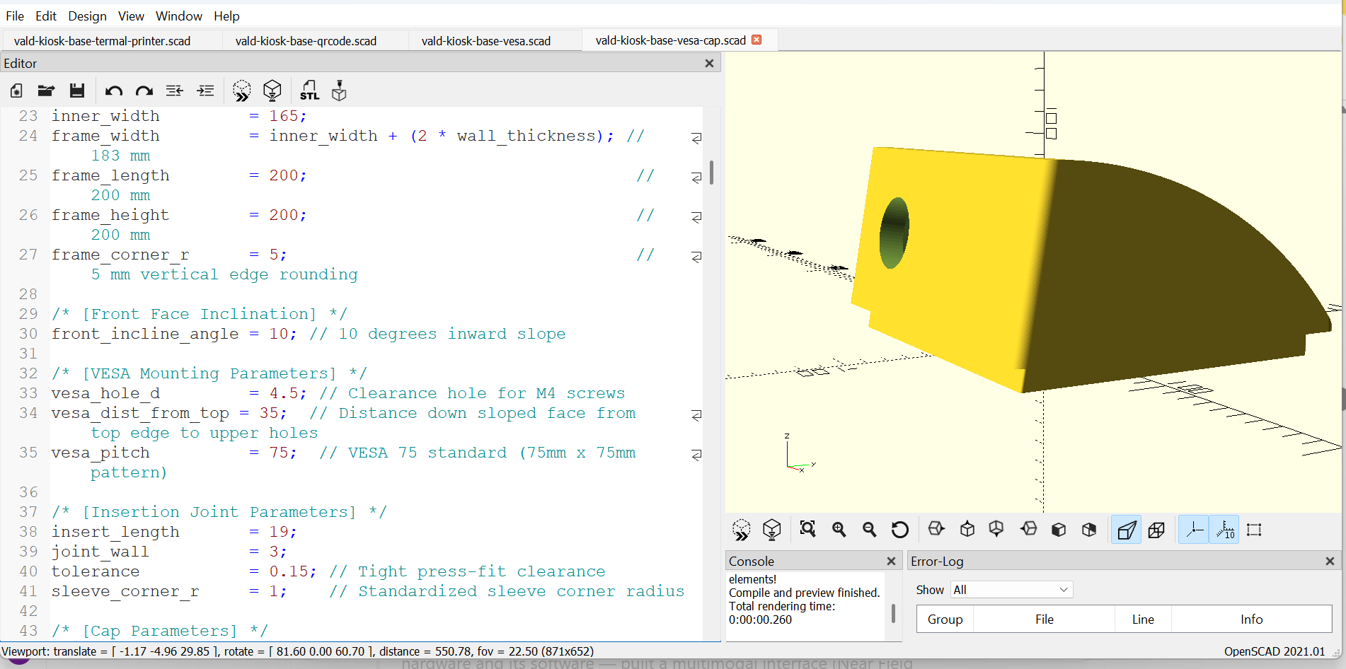Place cursor on line 30 front_incline_angle
The image size is (1346, 669).
tap(145, 334)
